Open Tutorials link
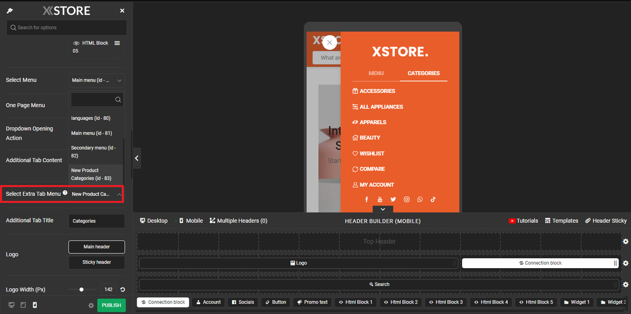 tap(524, 221)
